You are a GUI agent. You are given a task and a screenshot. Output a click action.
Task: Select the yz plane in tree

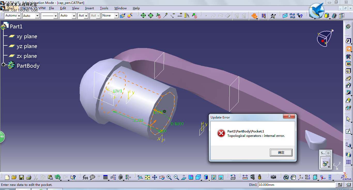point(27,46)
